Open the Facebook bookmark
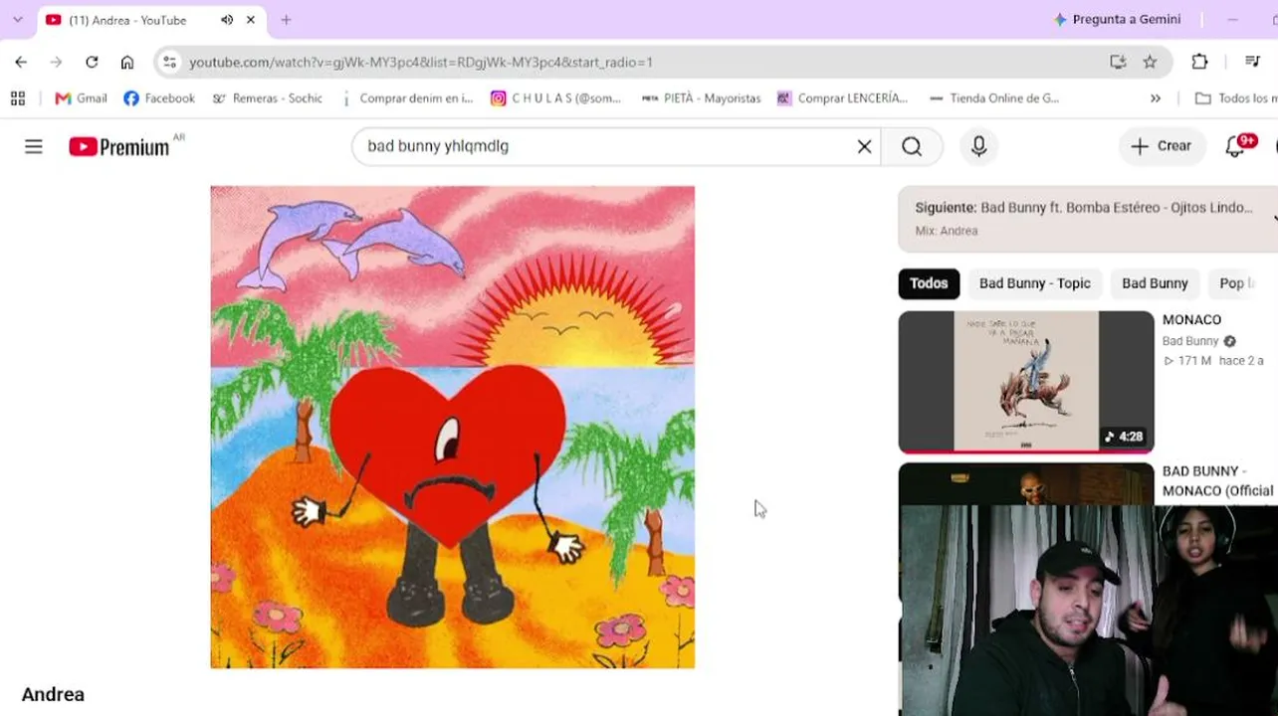 click(159, 98)
